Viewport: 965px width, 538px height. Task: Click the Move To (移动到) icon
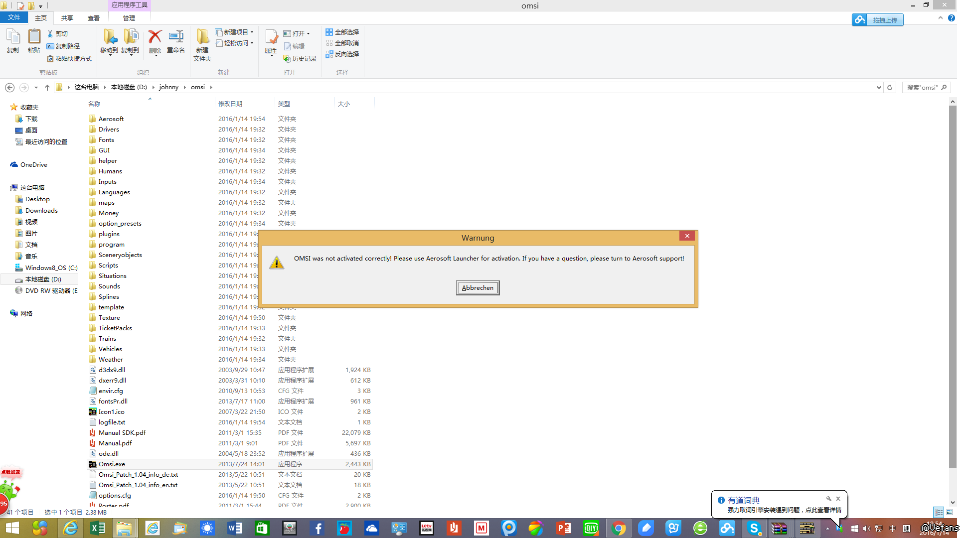[x=109, y=37]
